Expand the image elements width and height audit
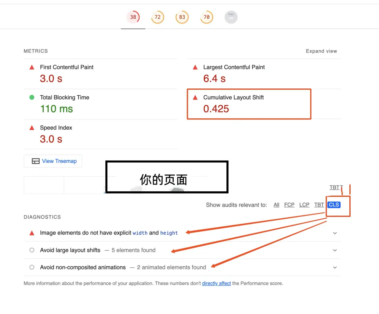The width and height of the screenshot is (379, 314). (x=182, y=233)
